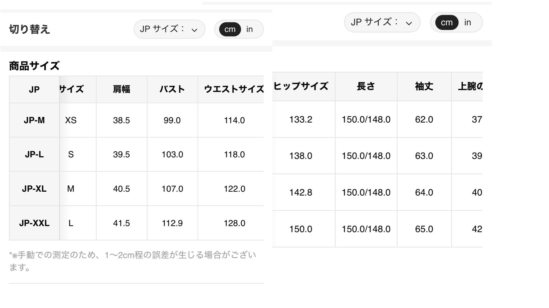Screen dimensions: 549x308
Task: Click the chevron in the left size dropdown
Action: point(194,30)
